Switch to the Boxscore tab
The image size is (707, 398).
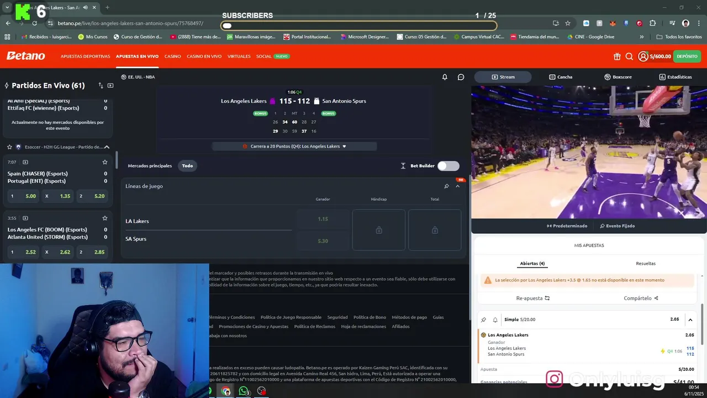618,77
